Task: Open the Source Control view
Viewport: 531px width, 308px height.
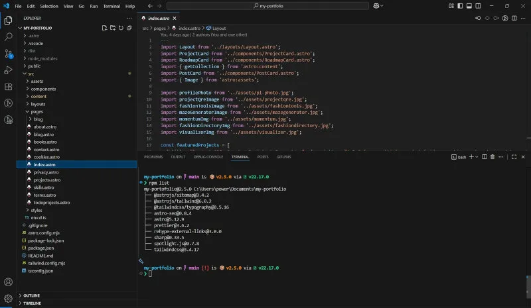Action: point(8,53)
